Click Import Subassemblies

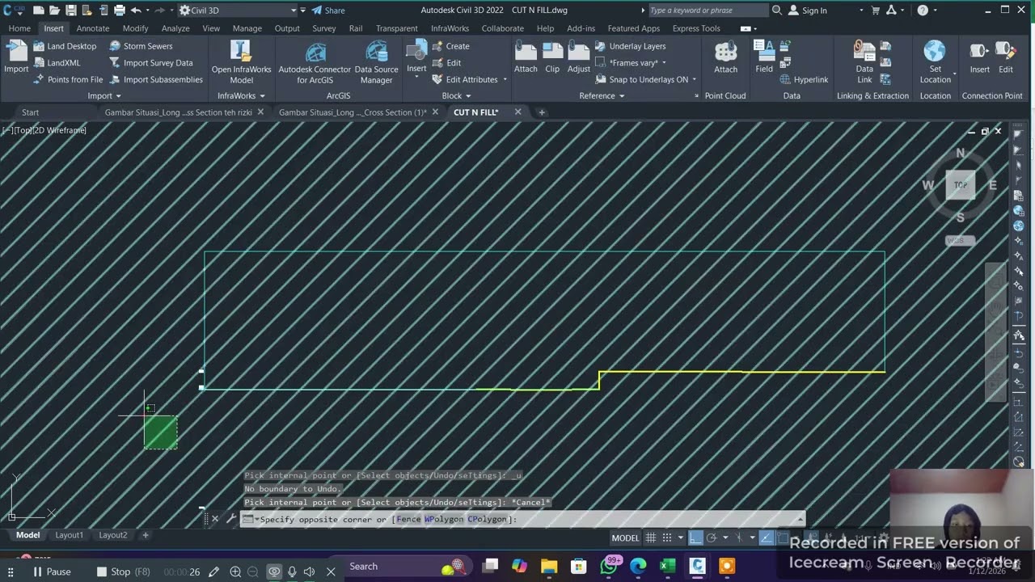tap(156, 80)
